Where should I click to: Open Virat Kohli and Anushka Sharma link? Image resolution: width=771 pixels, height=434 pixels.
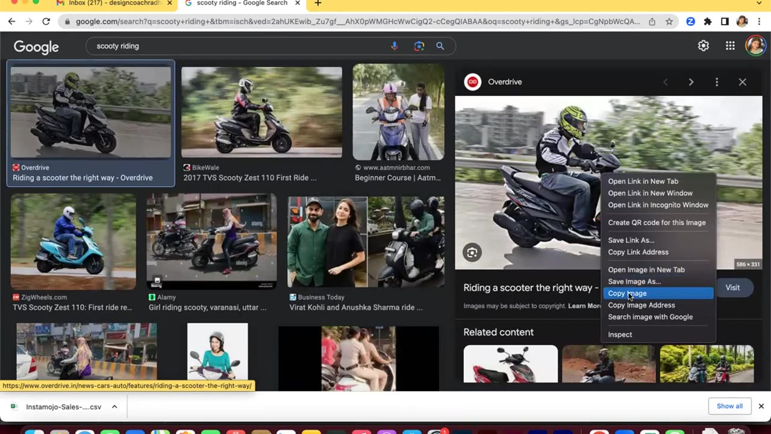[356, 307]
